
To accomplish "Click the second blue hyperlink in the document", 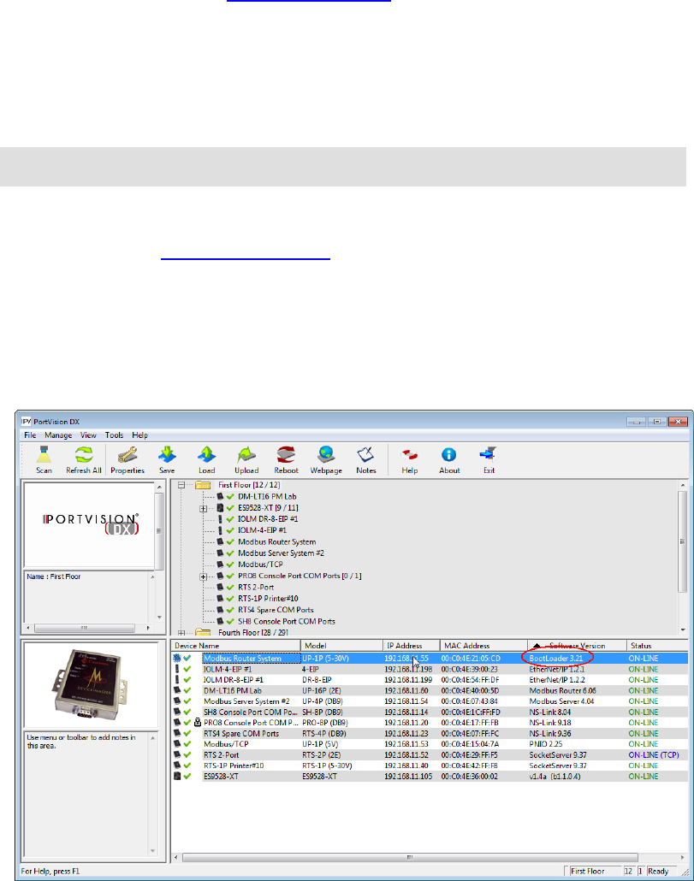I will pyautogui.click(x=245, y=258).
